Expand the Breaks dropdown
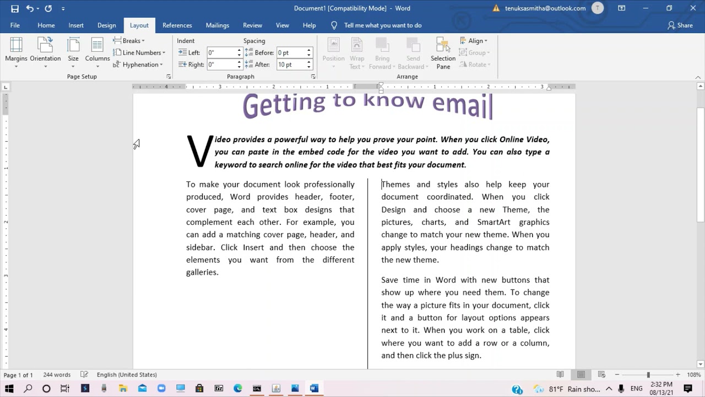The width and height of the screenshot is (705, 397). [129, 41]
